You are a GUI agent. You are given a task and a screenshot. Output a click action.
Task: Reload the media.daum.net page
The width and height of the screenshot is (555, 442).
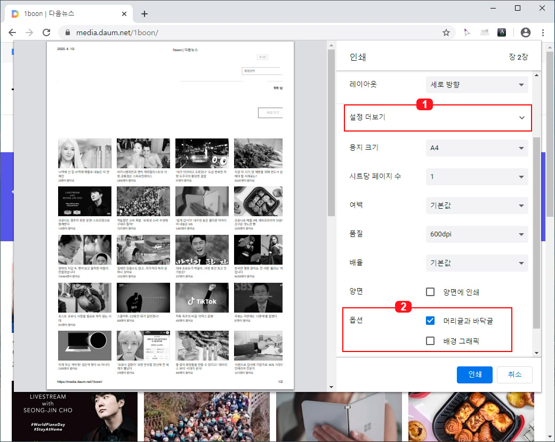click(46, 32)
